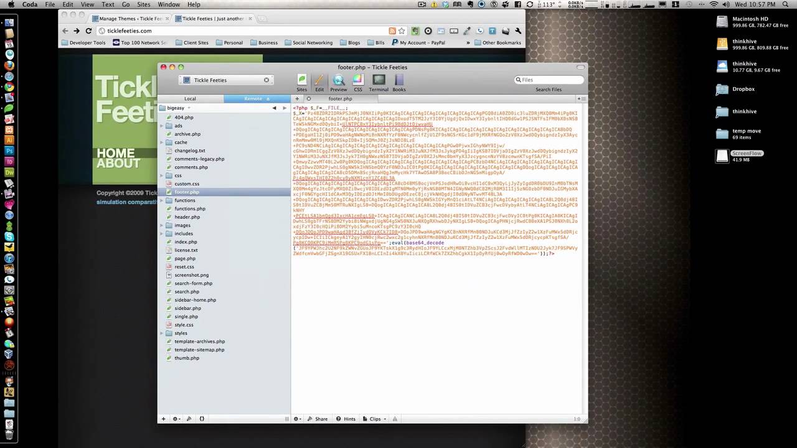Go forward with the sidebar right arrow
Viewport: 797px width, 448px height.
pos(285,108)
